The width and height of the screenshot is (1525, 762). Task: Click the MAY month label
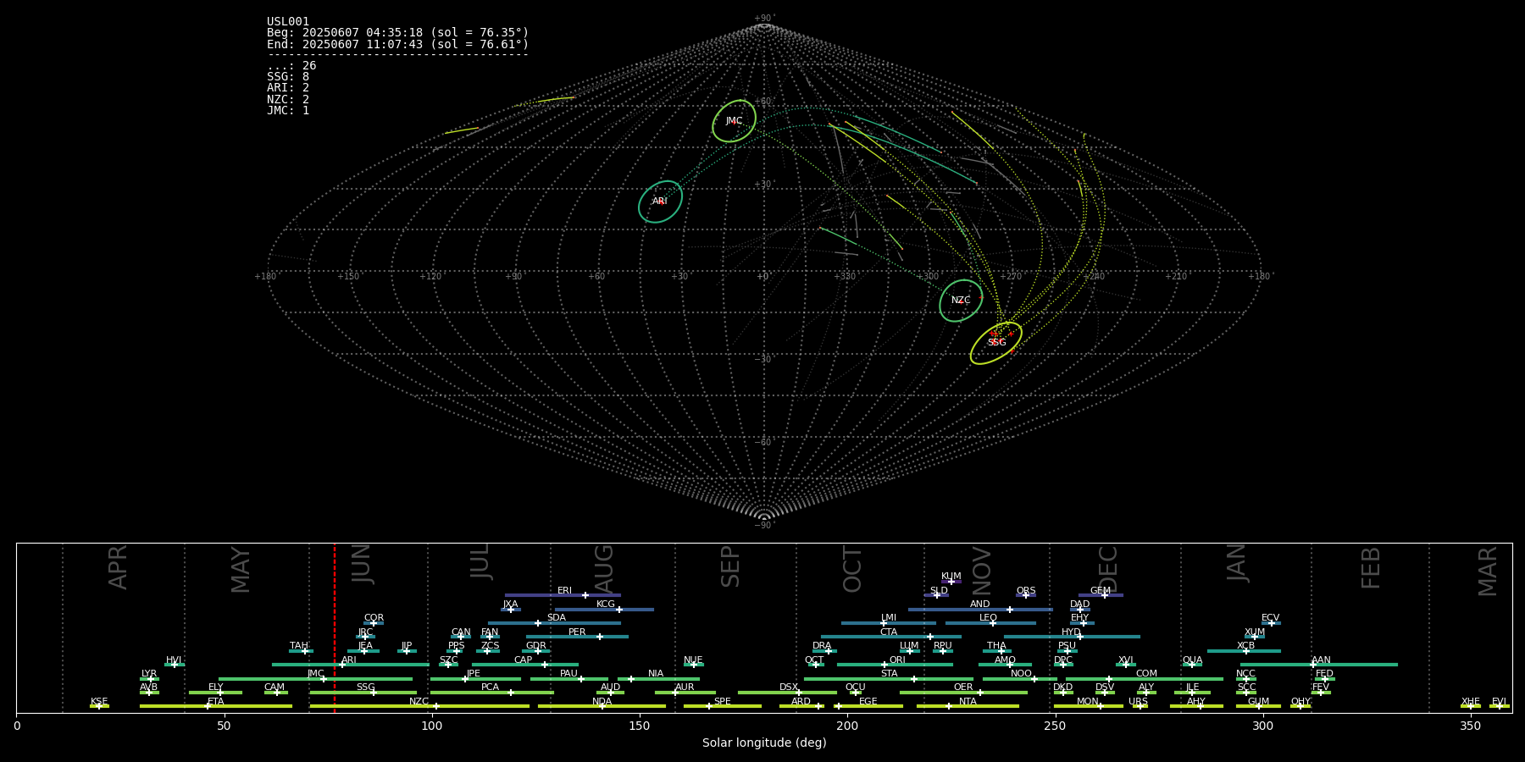point(241,570)
